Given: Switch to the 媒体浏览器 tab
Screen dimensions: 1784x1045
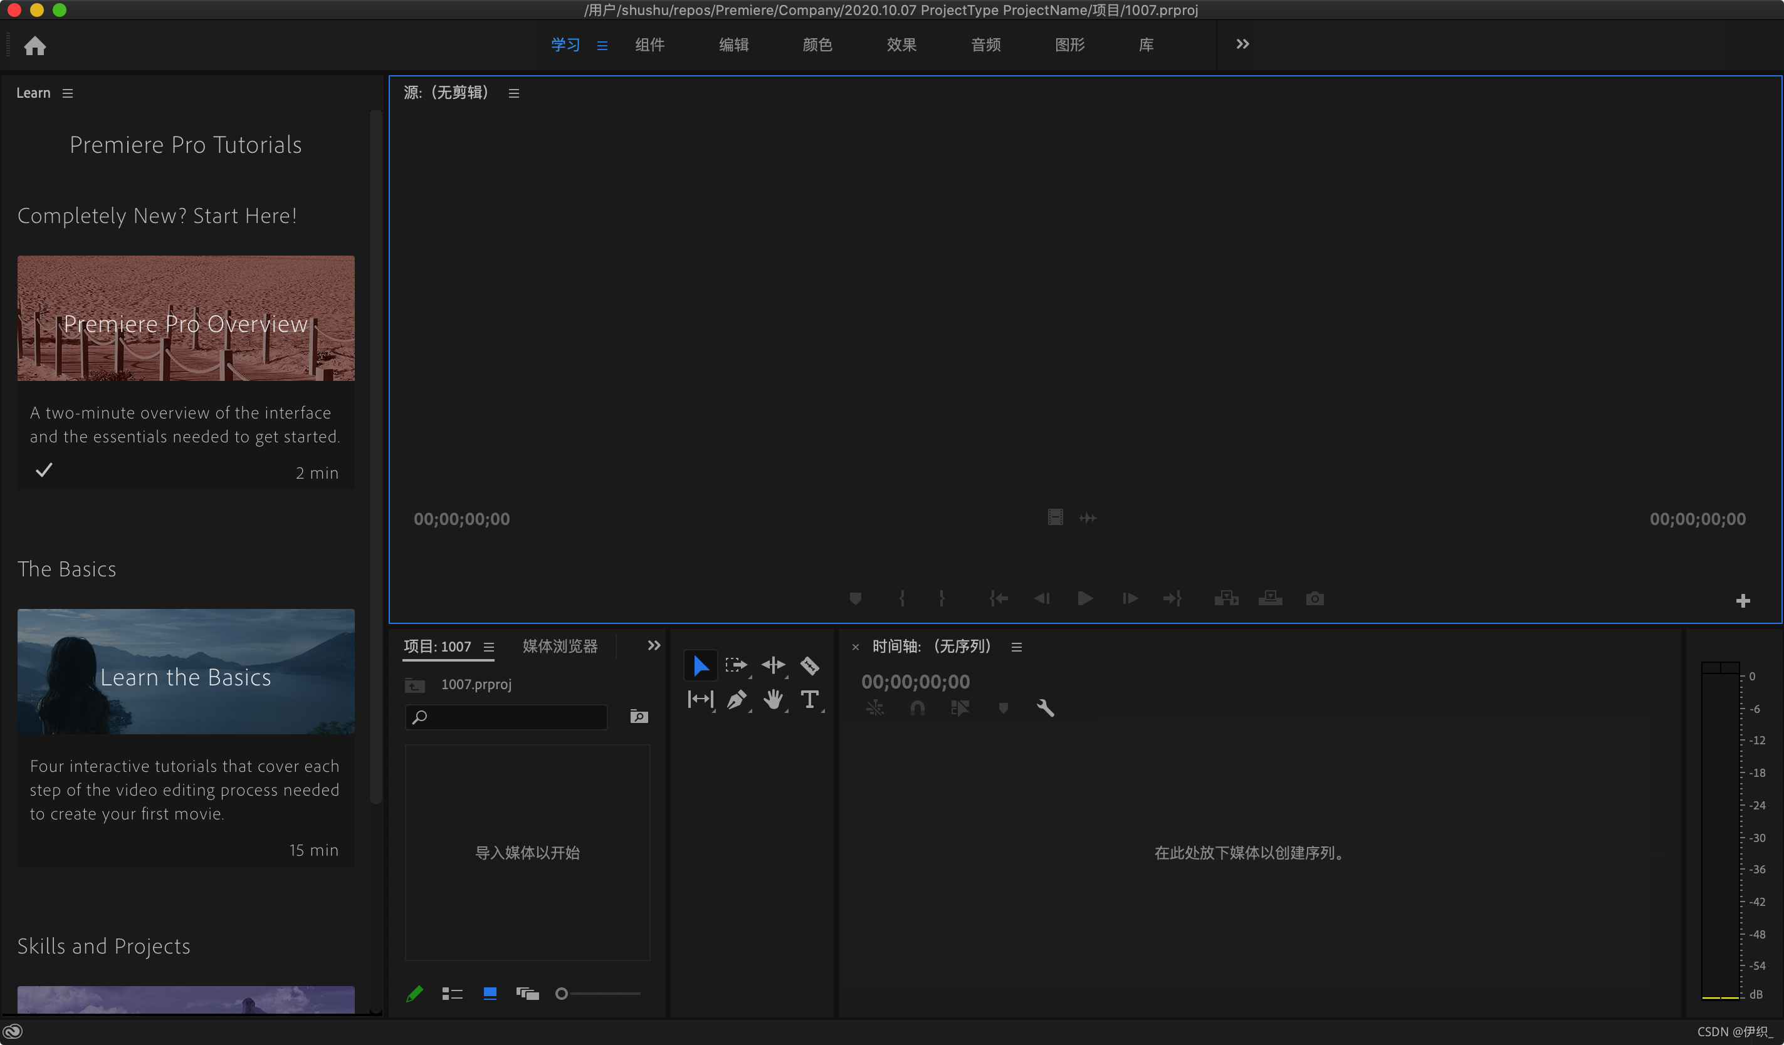Looking at the screenshot, I should coord(559,646).
